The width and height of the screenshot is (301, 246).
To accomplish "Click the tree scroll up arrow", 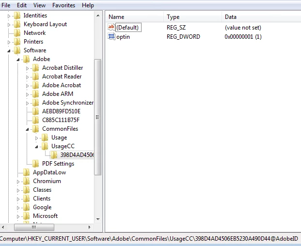I will click(x=98, y=15).
